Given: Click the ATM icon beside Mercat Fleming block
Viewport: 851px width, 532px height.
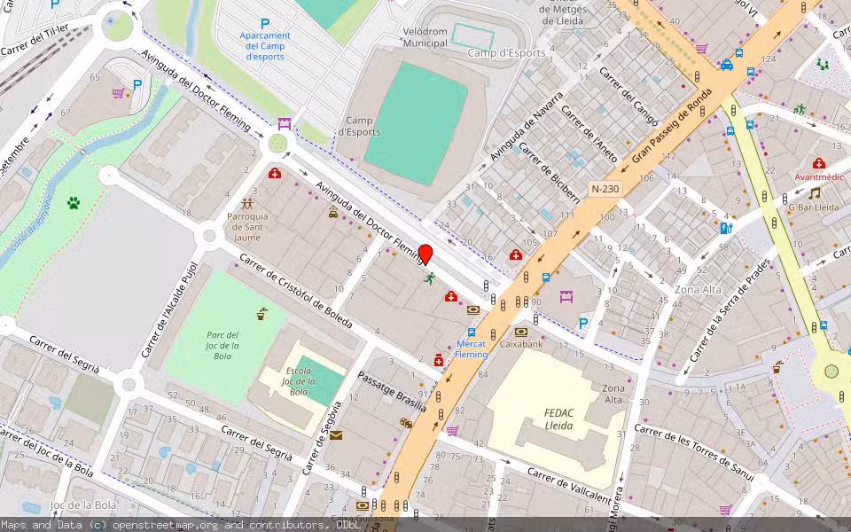Looking at the screenshot, I should [x=472, y=310].
